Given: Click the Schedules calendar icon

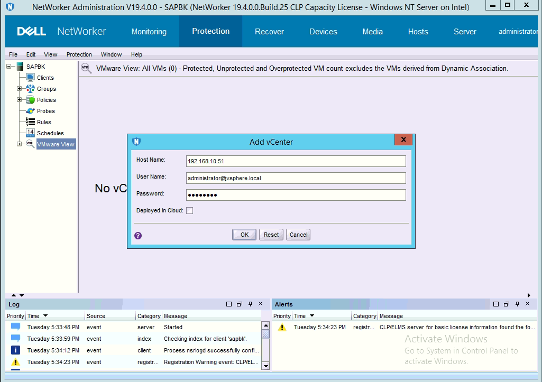Looking at the screenshot, I should (30, 133).
